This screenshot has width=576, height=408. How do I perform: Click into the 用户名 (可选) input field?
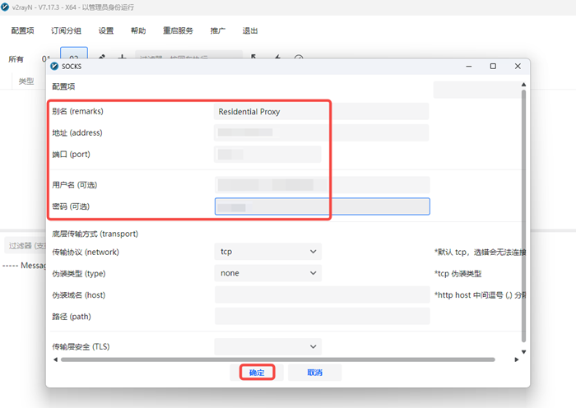(x=323, y=185)
